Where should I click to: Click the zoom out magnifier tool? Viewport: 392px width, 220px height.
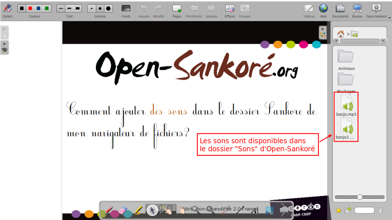(211, 210)
